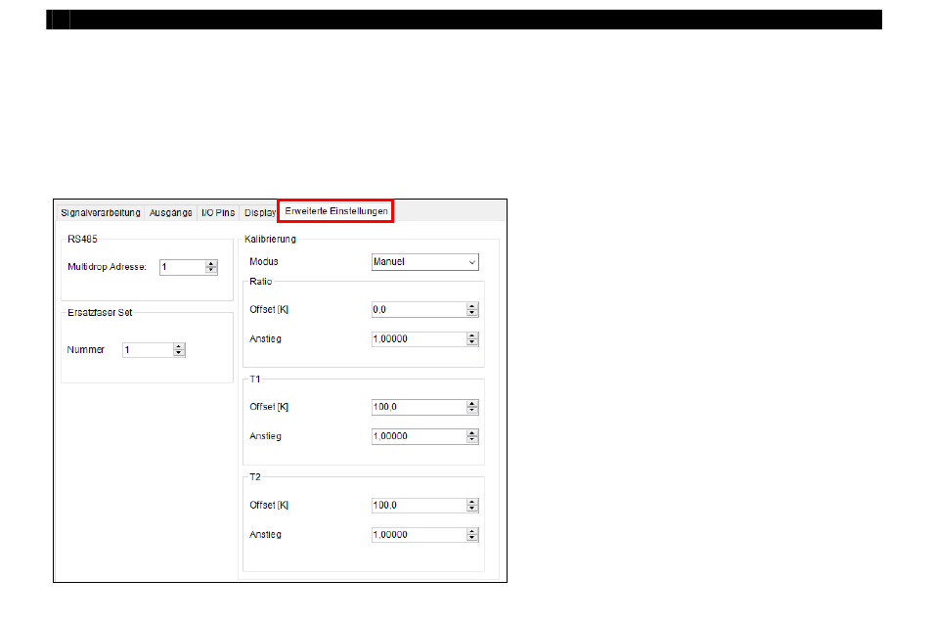Click the Kalibrierung group label
Viewport: 929px width, 624px height.
[x=270, y=240]
